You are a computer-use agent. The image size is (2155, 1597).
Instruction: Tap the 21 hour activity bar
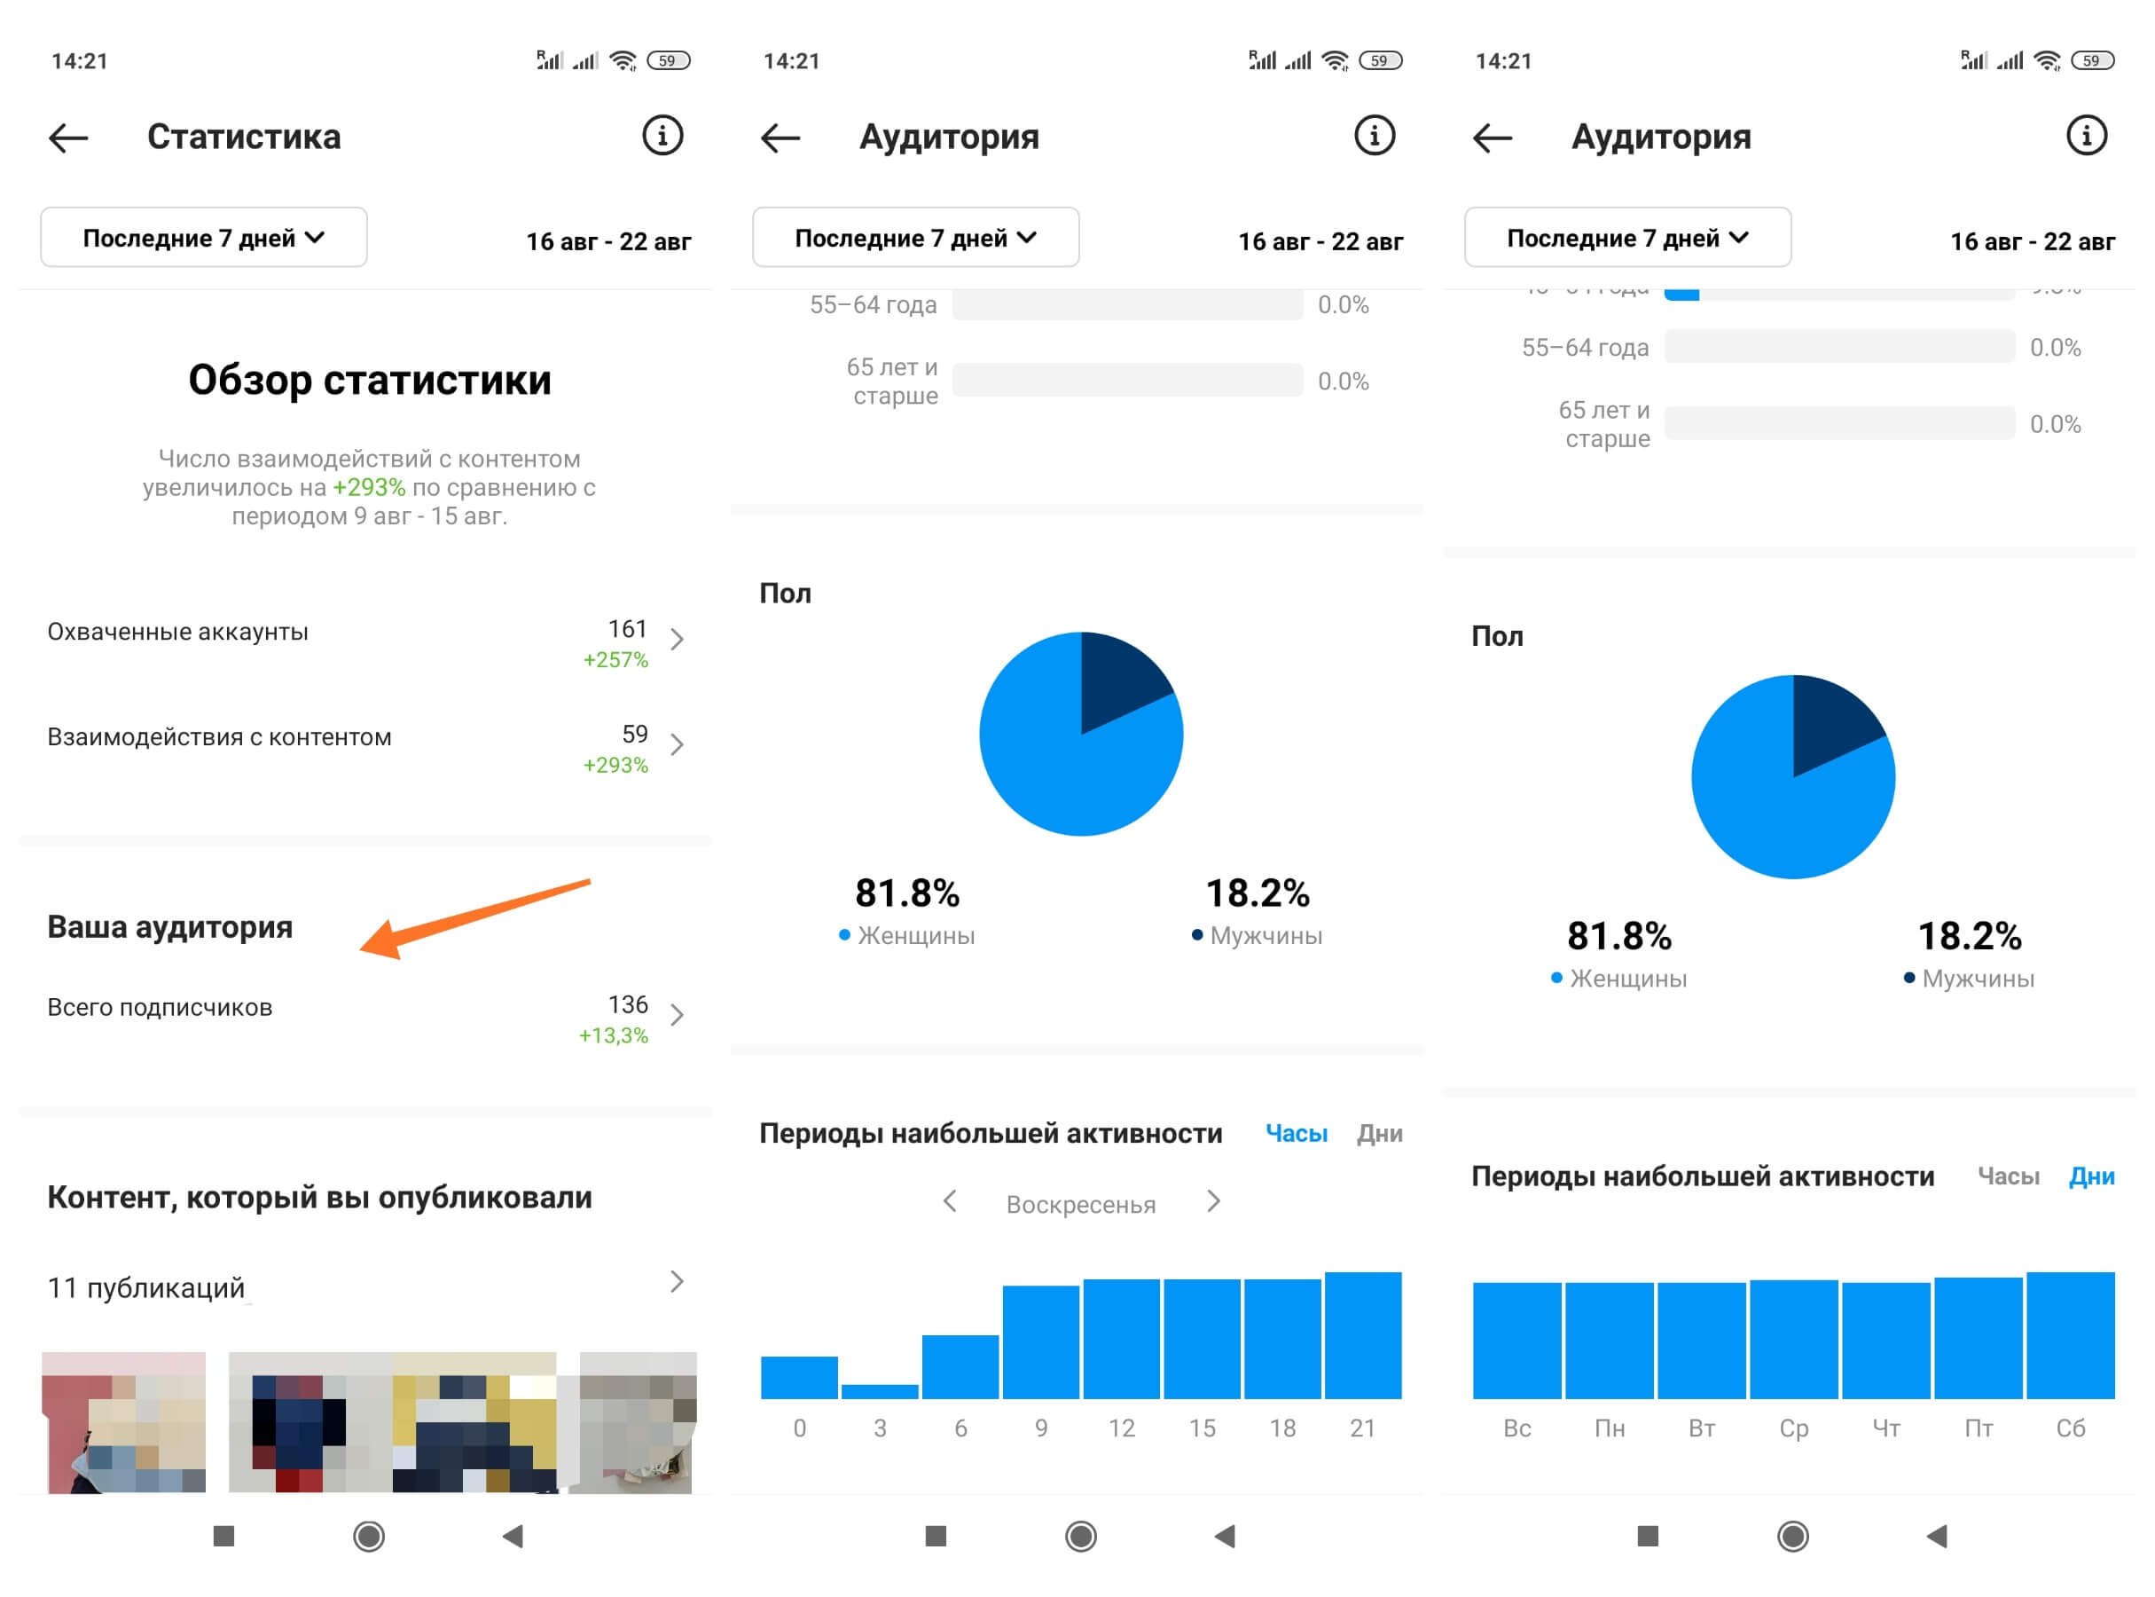click(1364, 1336)
